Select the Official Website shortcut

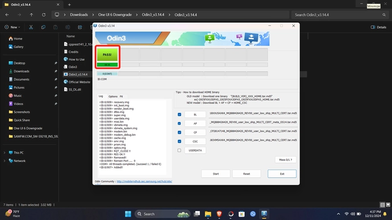pyautogui.click(x=77, y=82)
